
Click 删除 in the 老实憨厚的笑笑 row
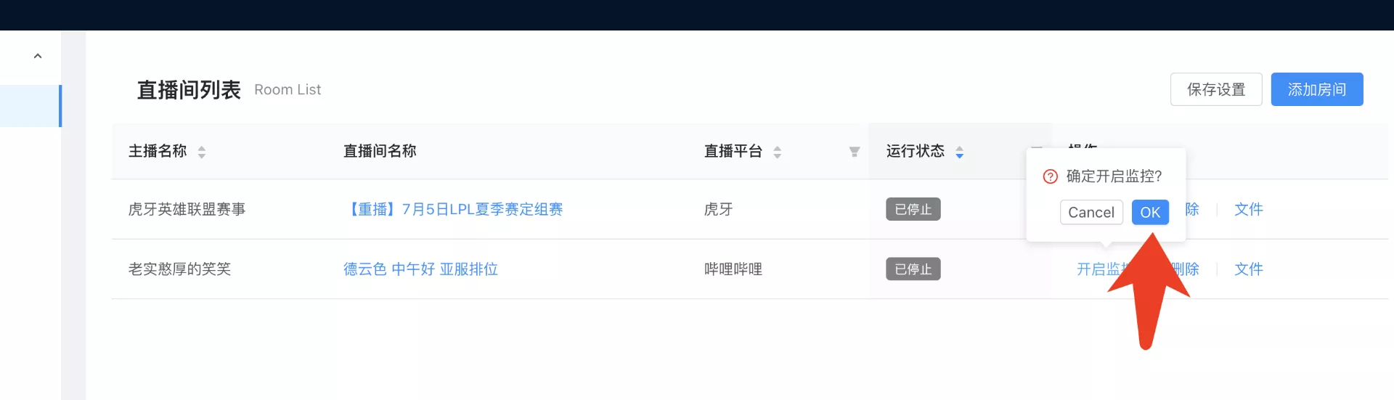click(1189, 269)
